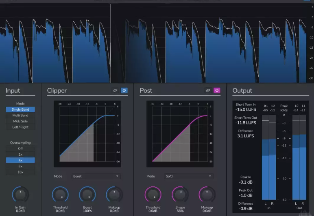Set oversampling to 8x
The width and height of the screenshot is (314, 216).
pos(20,166)
